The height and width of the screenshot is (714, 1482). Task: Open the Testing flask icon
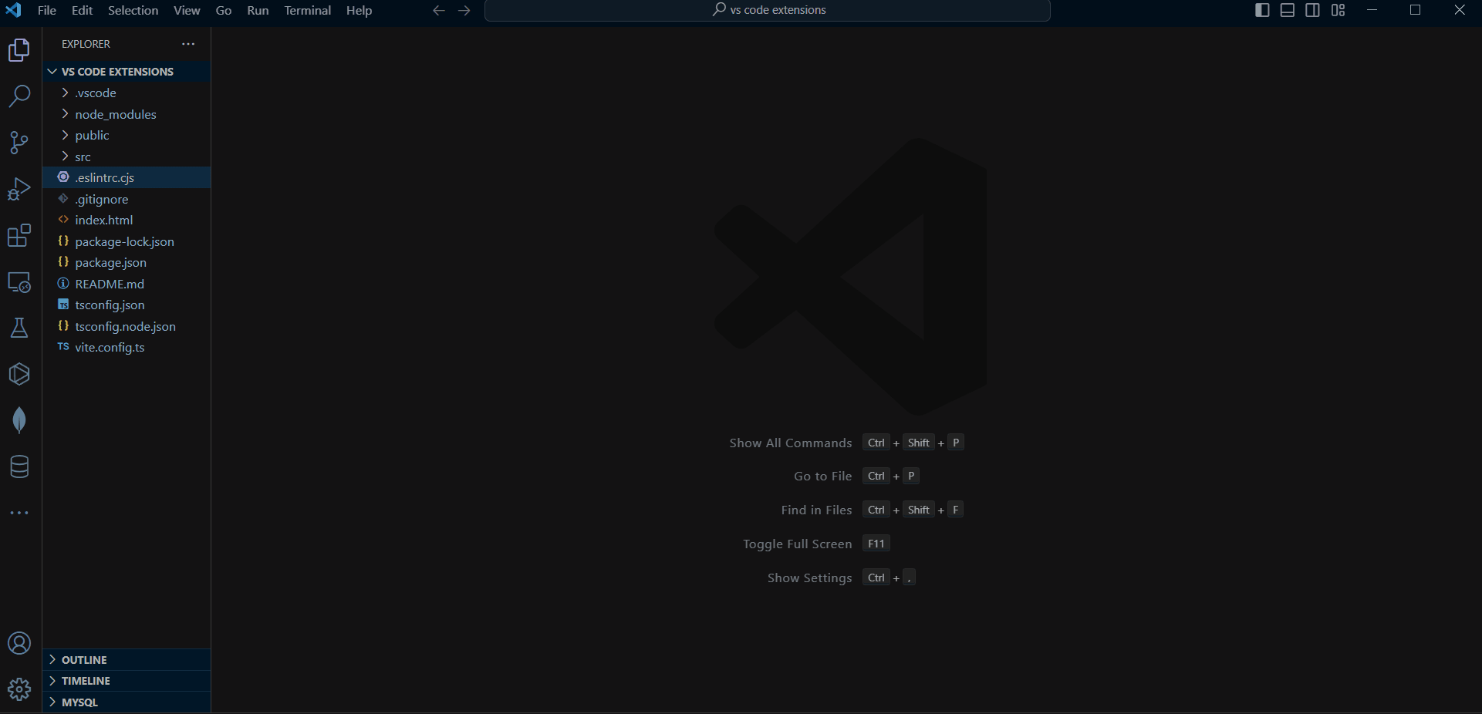click(x=19, y=328)
